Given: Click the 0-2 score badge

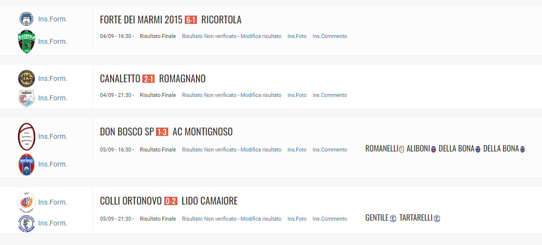Looking at the screenshot, I should pyautogui.click(x=171, y=201).
